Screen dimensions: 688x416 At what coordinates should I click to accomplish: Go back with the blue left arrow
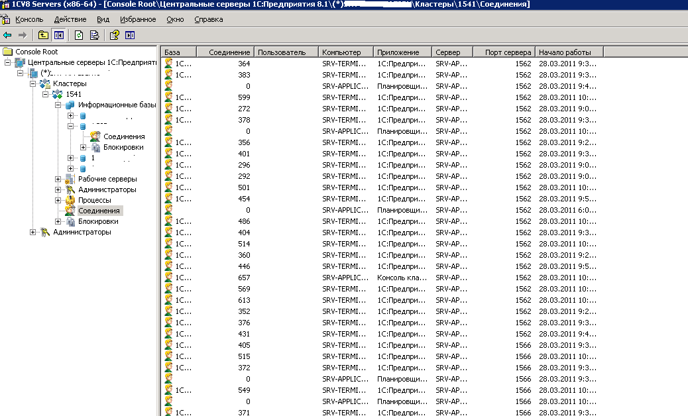point(7,35)
